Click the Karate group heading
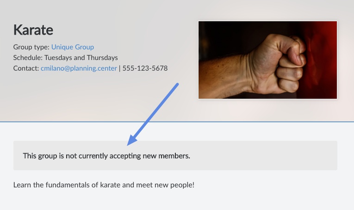 (33, 30)
